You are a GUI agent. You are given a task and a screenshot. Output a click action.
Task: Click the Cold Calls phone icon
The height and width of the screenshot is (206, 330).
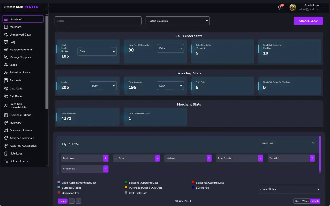(6, 89)
